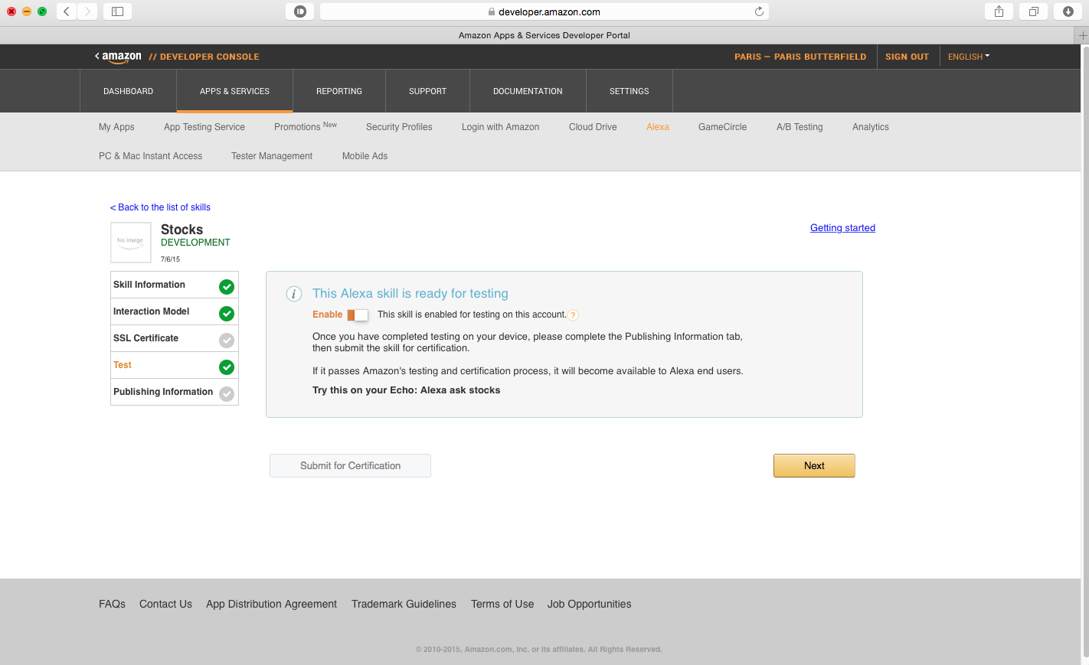The width and height of the screenshot is (1089, 665).
Task: Open the FAQs footer link
Action: click(x=112, y=605)
